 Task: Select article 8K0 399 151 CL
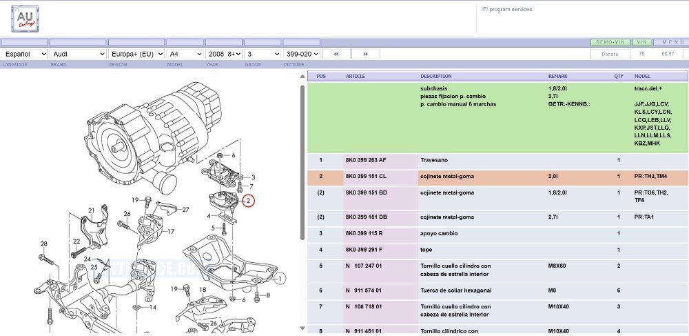(x=366, y=177)
